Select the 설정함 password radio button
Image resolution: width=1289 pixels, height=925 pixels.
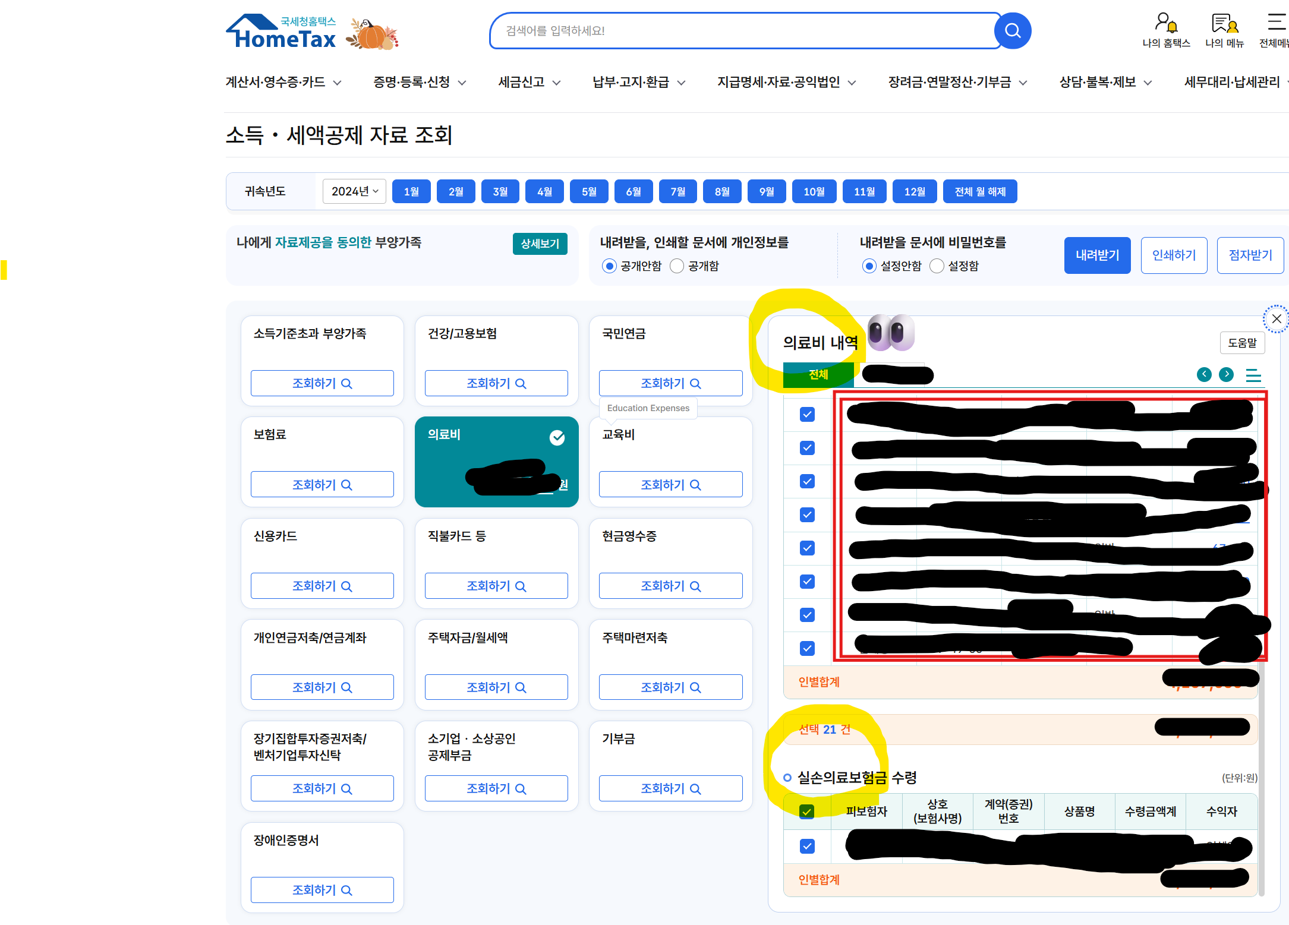(937, 266)
